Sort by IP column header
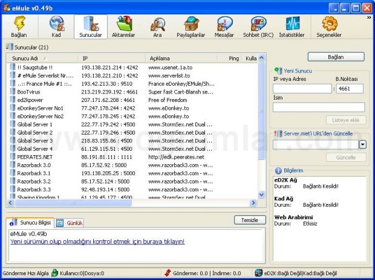 (112, 59)
